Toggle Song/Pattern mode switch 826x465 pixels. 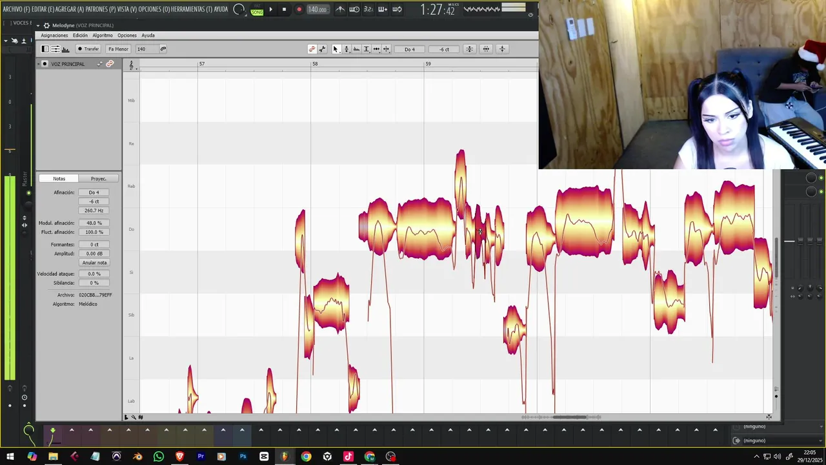click(x=257, y=10)
